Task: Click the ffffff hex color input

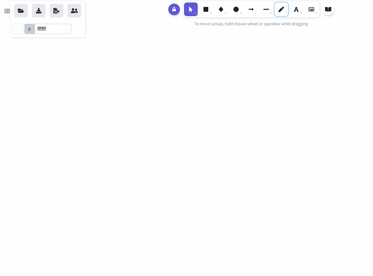Action: [52, 29]
